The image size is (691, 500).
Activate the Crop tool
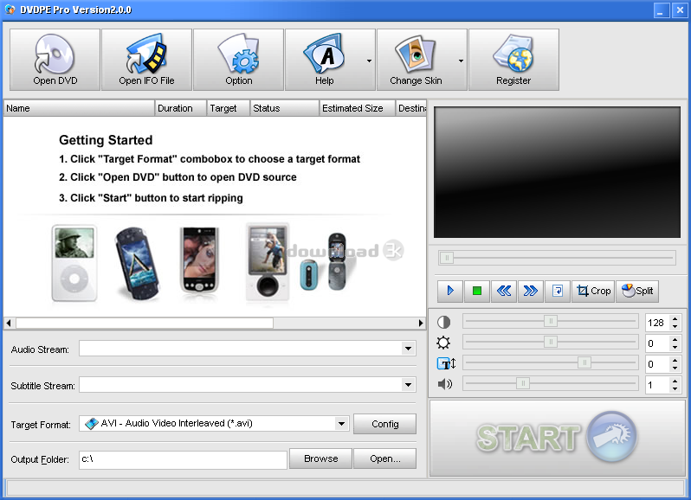pos(593,291)
